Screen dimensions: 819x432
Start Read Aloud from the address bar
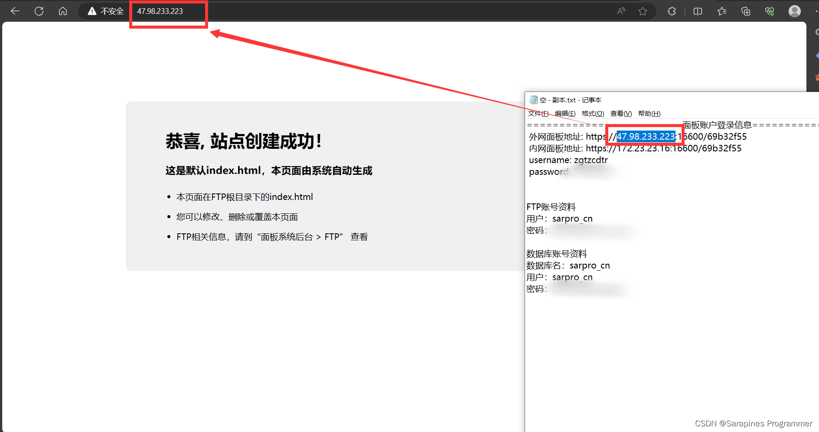(621, 11)
